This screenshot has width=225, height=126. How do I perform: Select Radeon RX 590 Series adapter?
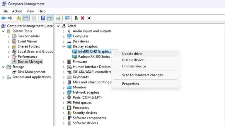coord(94,57)
